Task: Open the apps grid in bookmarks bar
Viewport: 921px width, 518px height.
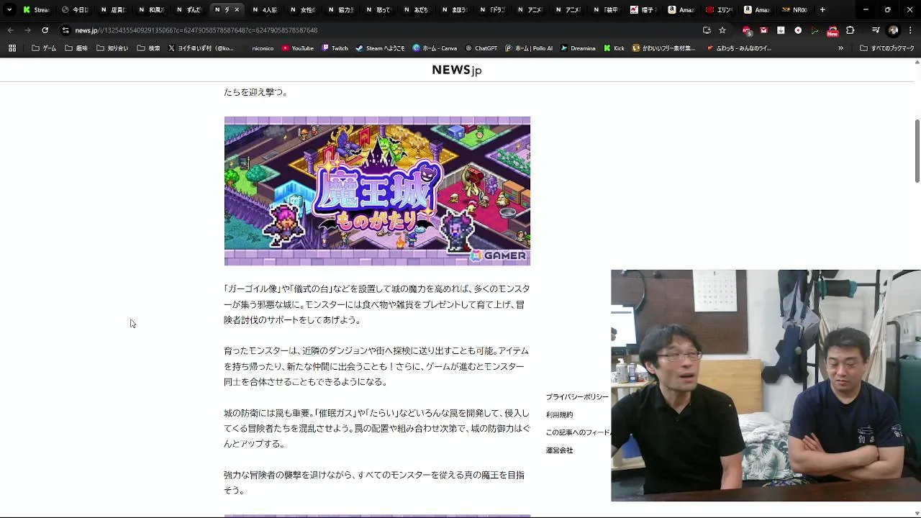Action: pyautogui.click(x=12, y=48)
